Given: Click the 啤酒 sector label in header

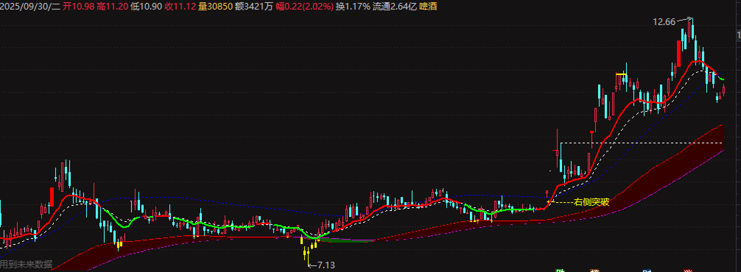Looking at the screenshot, I should click(x=428, y=6).
